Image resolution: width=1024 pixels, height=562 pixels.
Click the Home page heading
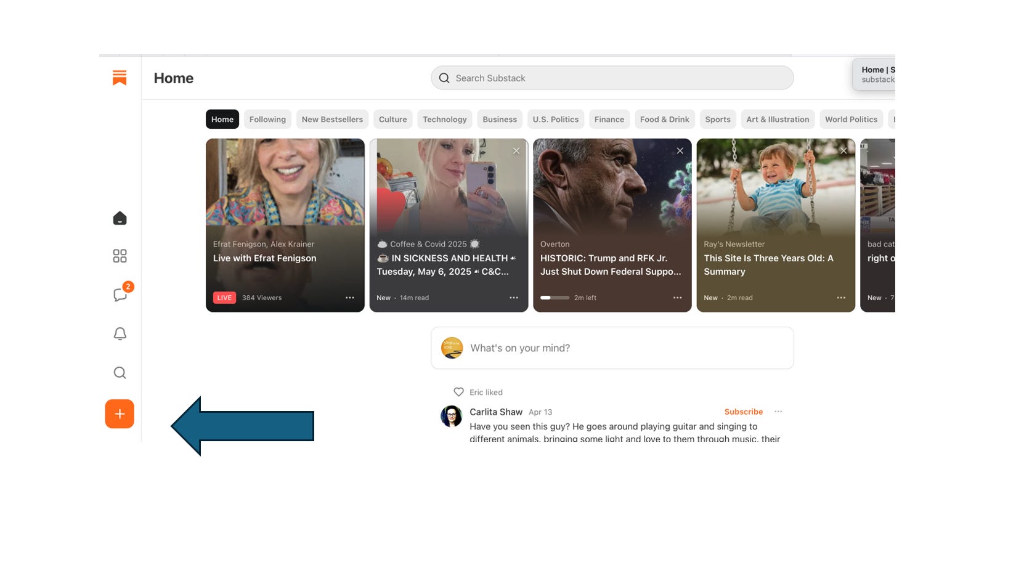point(174,78)
